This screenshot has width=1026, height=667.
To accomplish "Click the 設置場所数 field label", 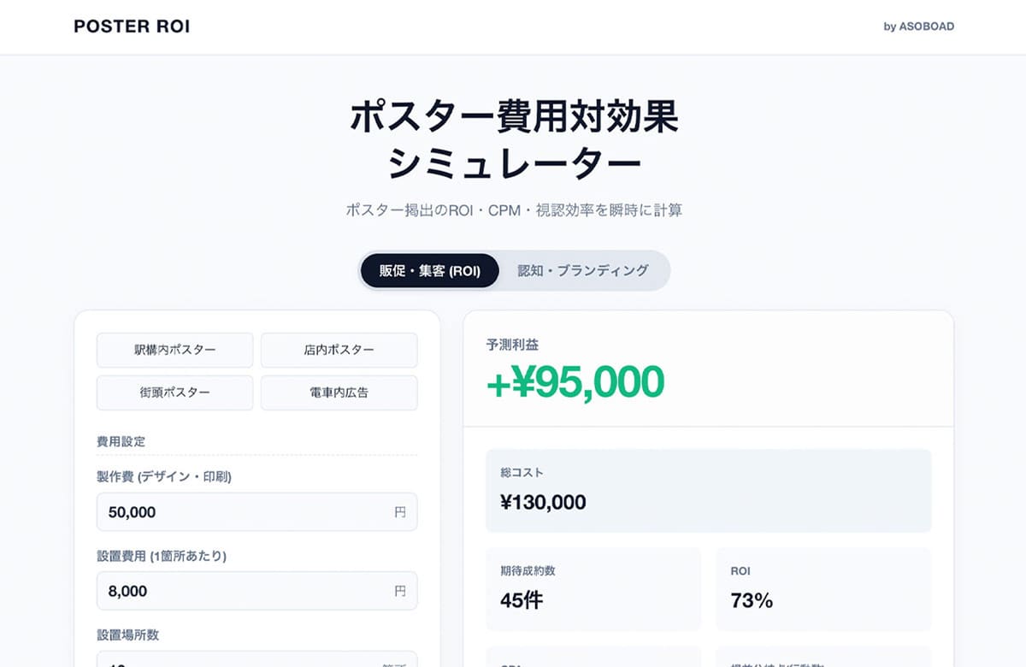I will pyautogui.click(x=128, y=635).
